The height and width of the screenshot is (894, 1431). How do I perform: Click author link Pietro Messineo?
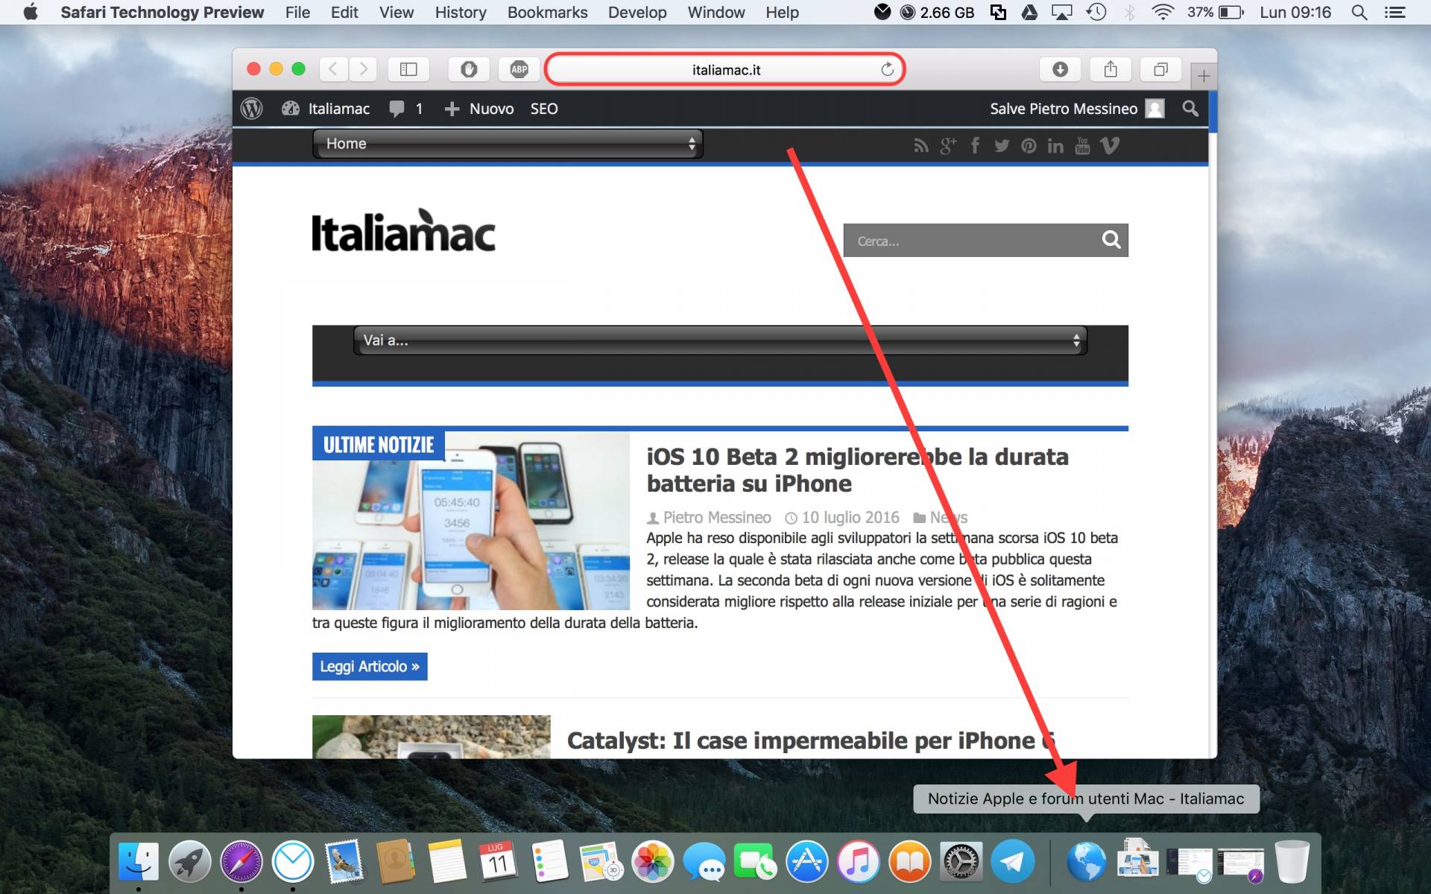(x=717, y=517)
